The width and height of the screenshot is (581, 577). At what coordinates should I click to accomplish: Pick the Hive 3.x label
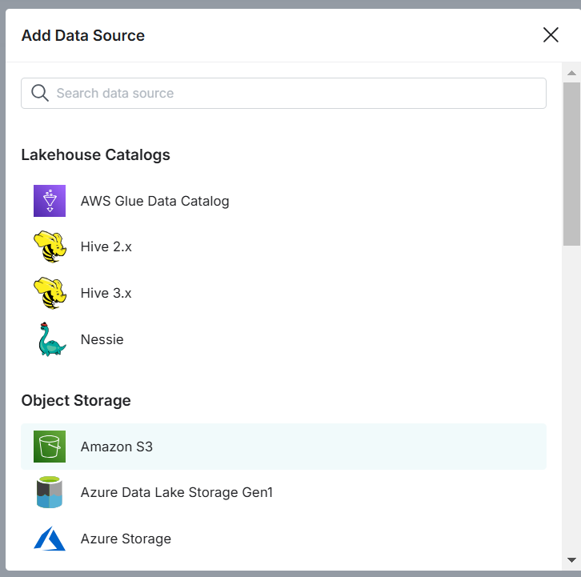[x=106, y=294]
